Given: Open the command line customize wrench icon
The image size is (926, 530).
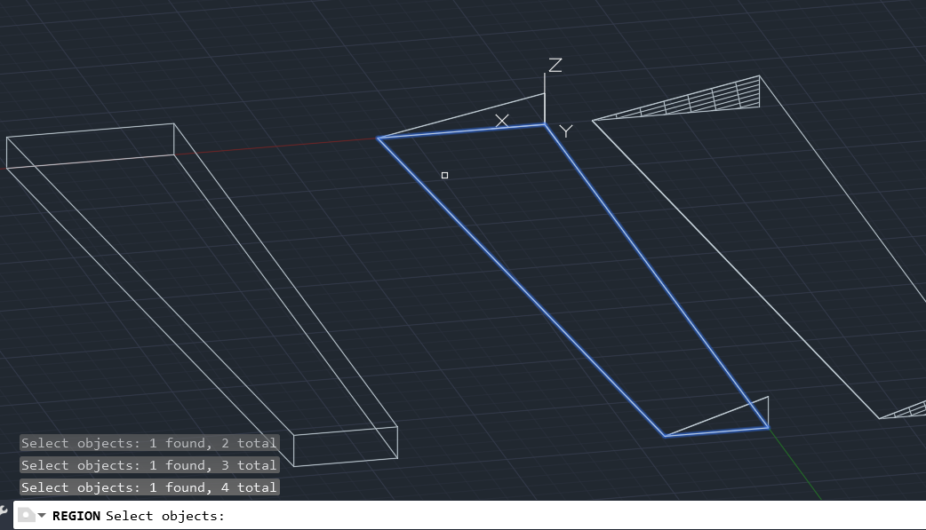Looking at the screenshot, I should click(x=4, y=512).
